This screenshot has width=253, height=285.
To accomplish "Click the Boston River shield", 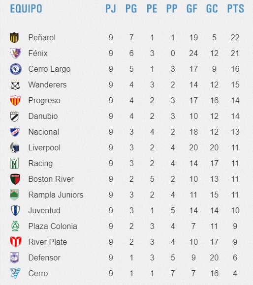I will click(15, 179).
